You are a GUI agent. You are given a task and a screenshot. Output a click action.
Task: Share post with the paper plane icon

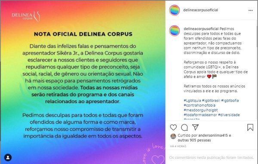[195, 127]
